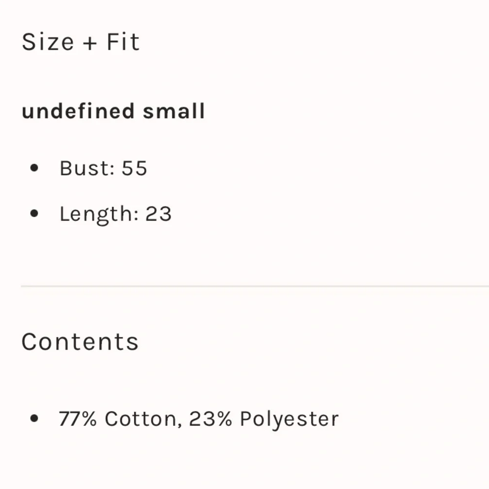This screenshot has width=489, height=489.
Task: Click the word "Cotton," in Contents
Action: pos(143,419)
